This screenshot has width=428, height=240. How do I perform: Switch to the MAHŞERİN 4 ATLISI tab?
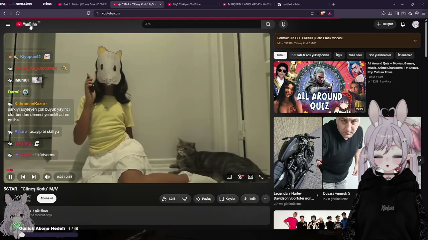(x=247, y=4)
